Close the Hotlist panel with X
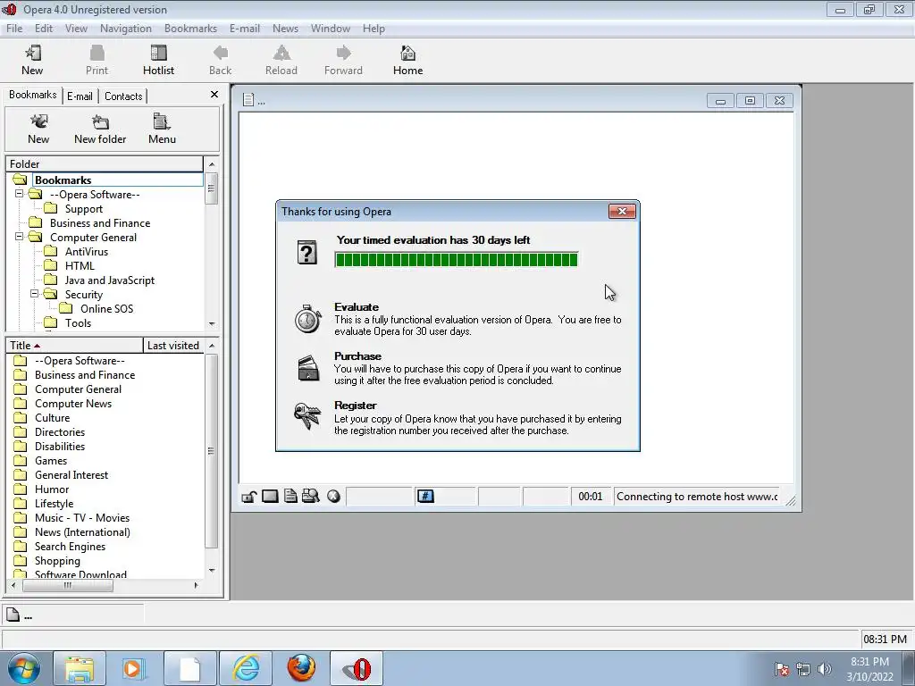This screenshot has height=686, width=915. pos(214,95)
